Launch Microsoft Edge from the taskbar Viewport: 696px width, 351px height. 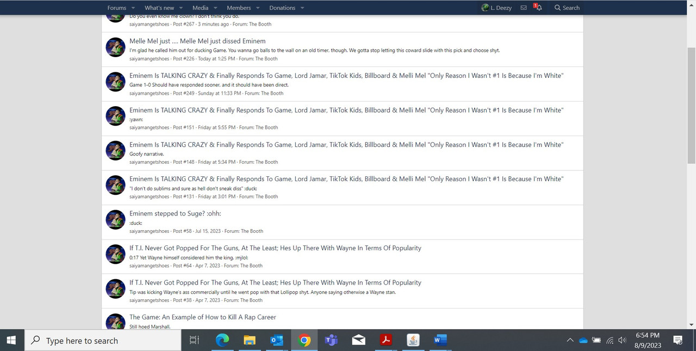click(222, 340)
